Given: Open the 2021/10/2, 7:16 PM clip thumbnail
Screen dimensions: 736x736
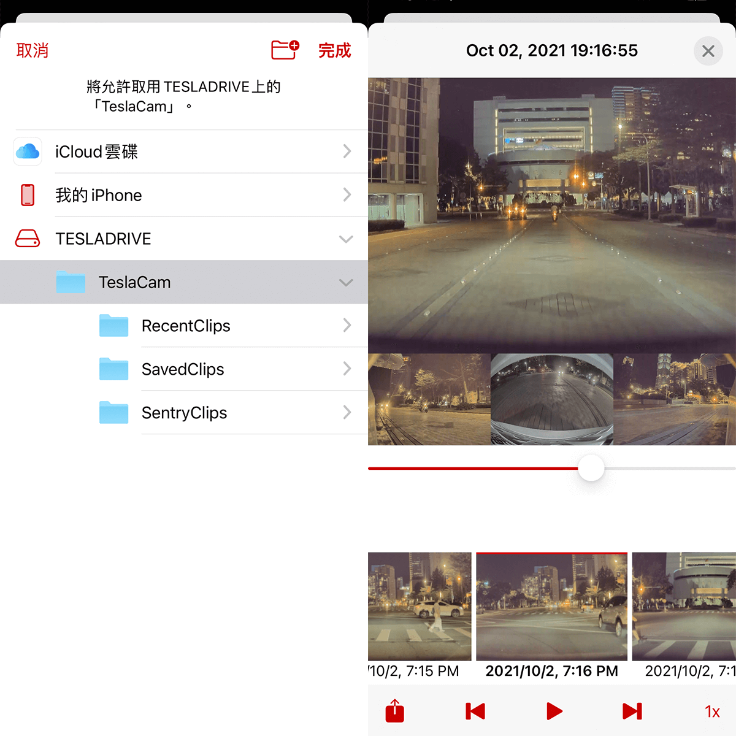Looking at the screenshot, I should pyautogui.click(x=552, y=606).
